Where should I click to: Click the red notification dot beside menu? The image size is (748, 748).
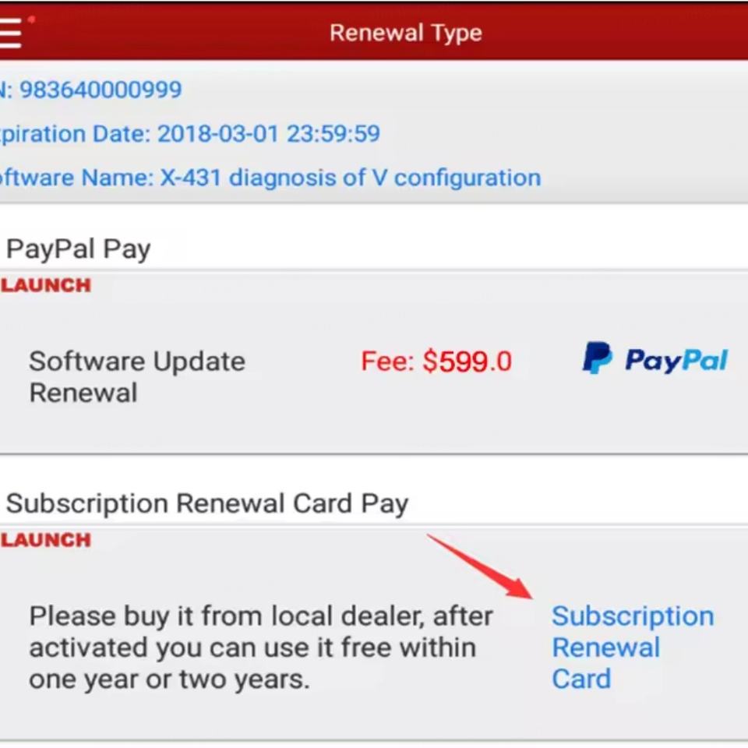31,19
